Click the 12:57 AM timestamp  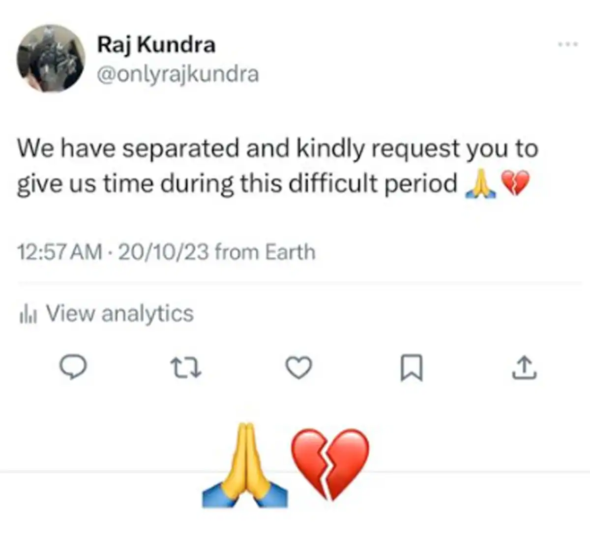(59, 252)
